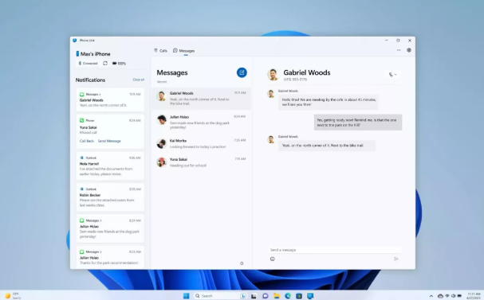This screenshot has width=484, height=300.
Task: Open the Windows Start menu
Action: click(186, 296)
